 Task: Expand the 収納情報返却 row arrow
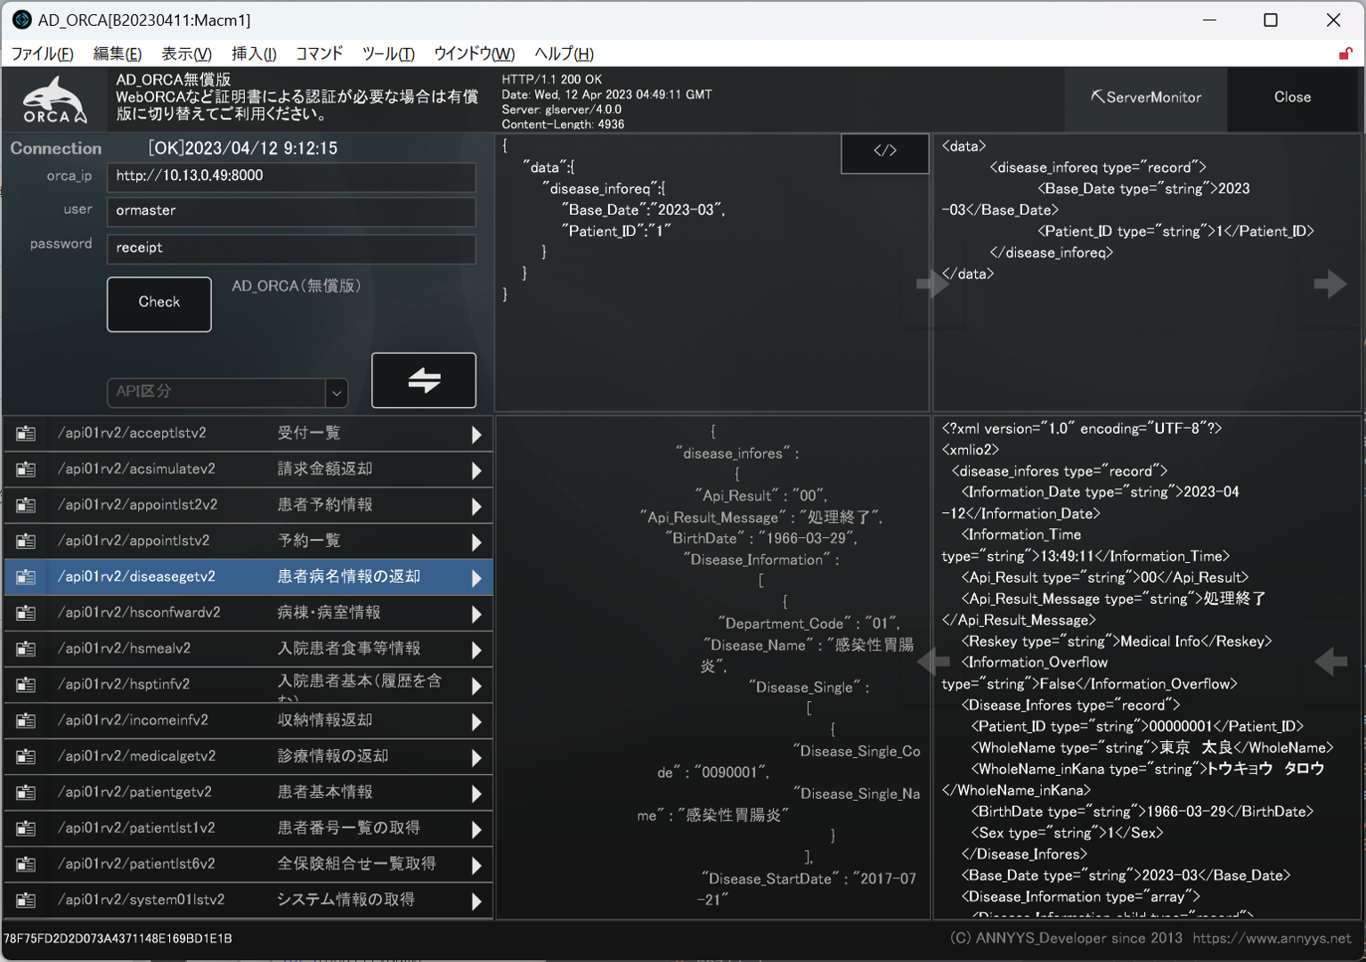tap(476, 721)
